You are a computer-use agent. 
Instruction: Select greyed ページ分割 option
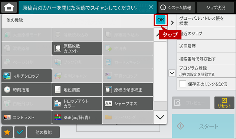click(27, 62)
